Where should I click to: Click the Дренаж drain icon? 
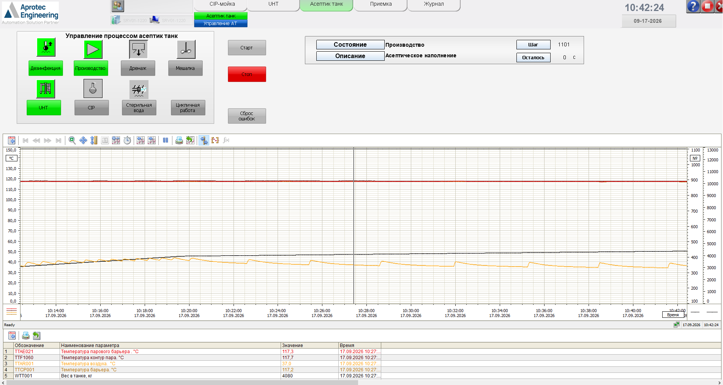click(138, 49)
